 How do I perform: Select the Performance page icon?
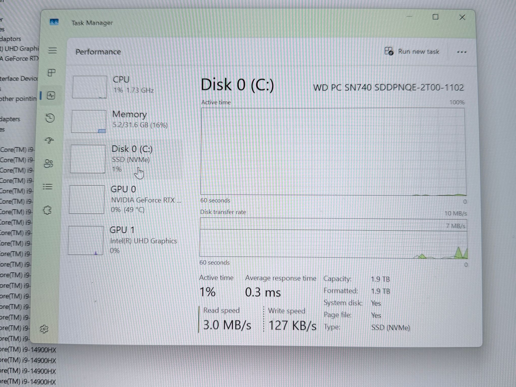pyautogui.click(x=51, y=95)
